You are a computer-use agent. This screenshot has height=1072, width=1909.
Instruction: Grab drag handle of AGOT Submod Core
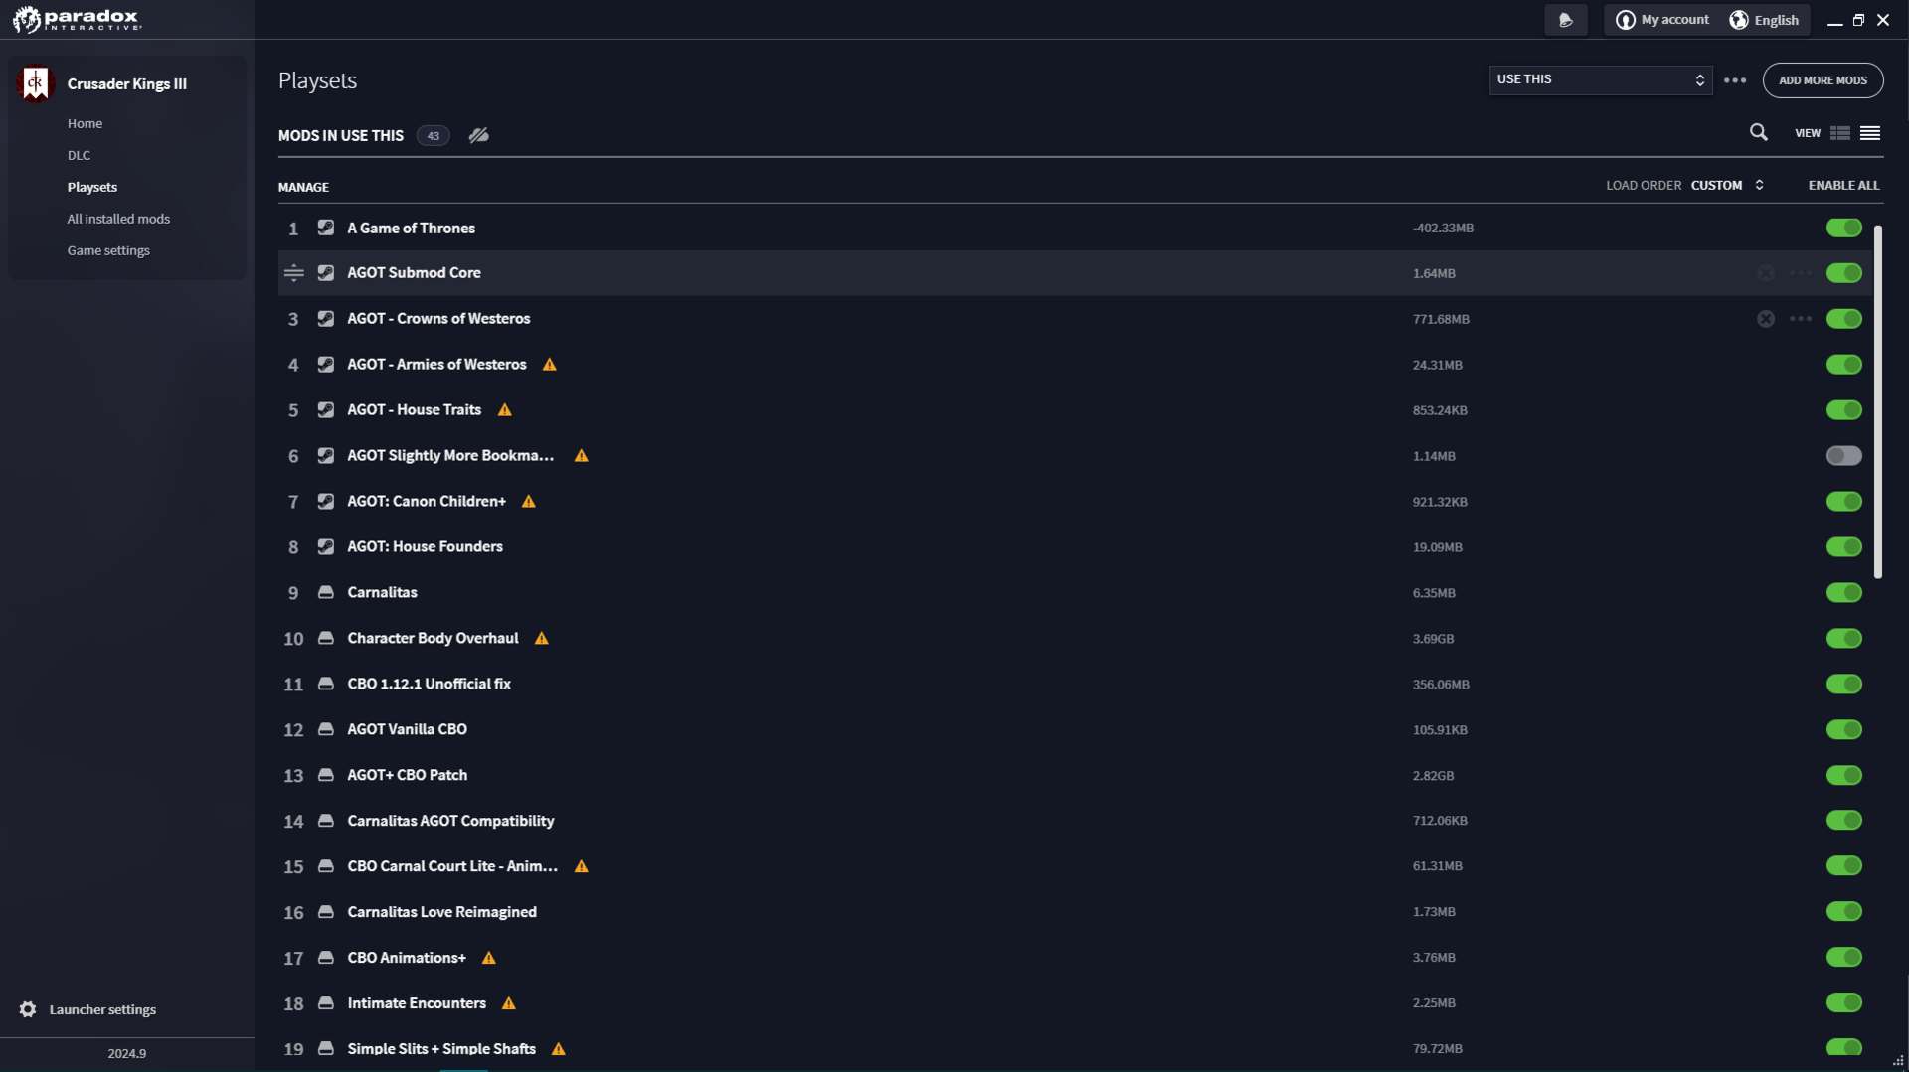pyautogui.click(x=293, y=273)
